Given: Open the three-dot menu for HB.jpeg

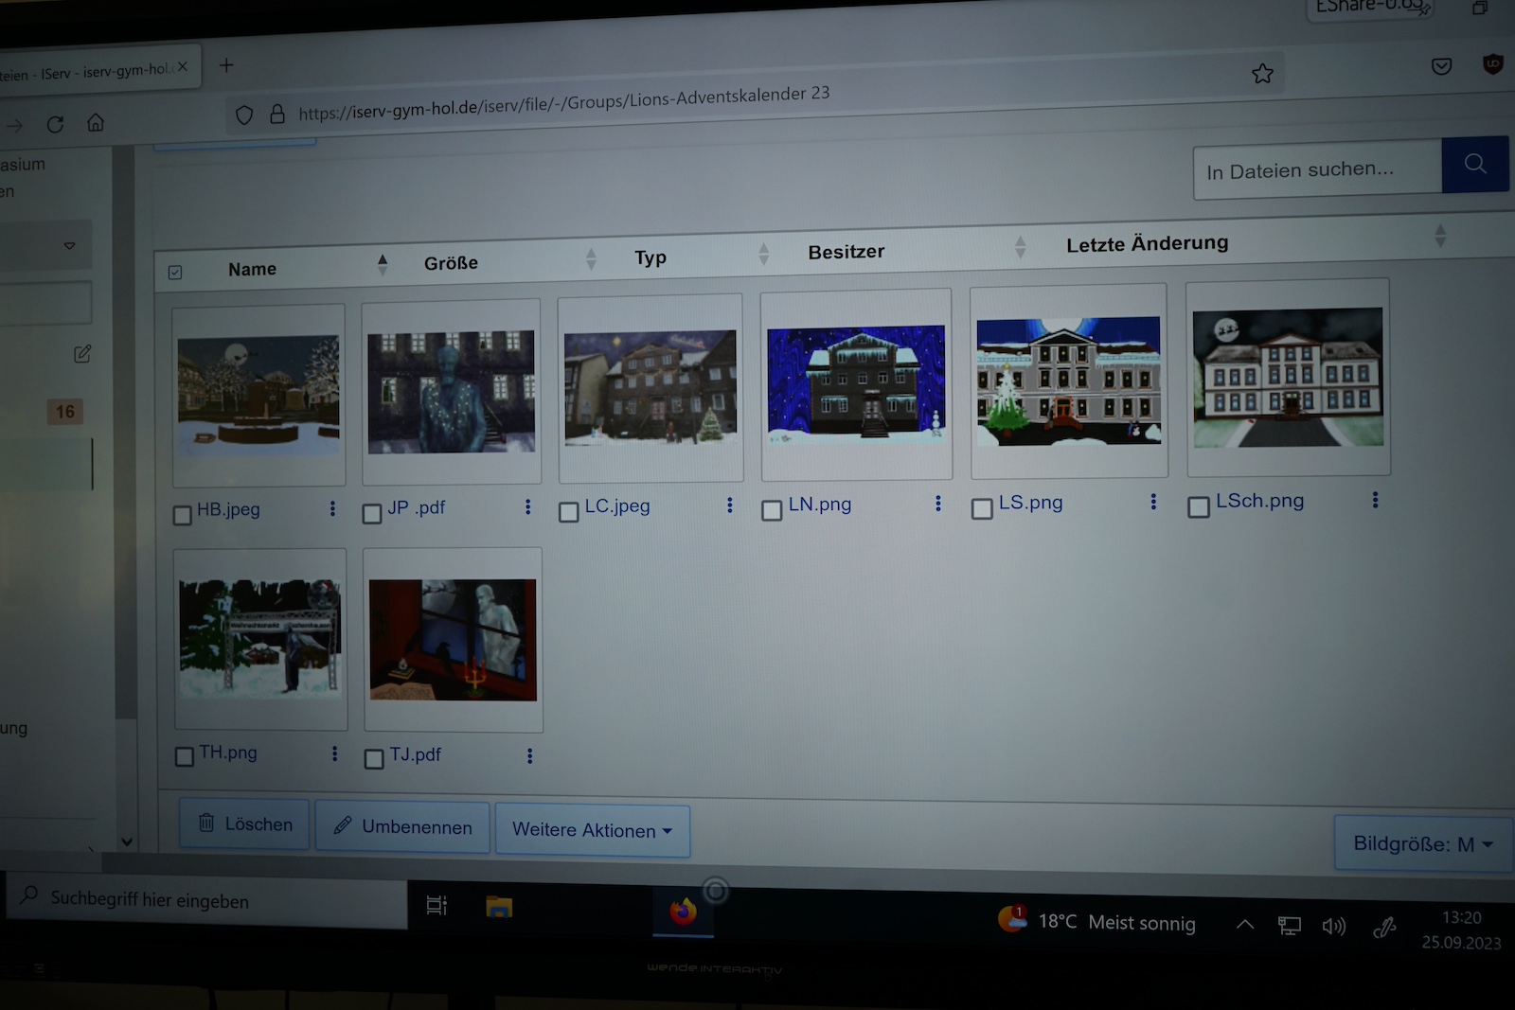Looking at the screenshot, I should 332,509.
